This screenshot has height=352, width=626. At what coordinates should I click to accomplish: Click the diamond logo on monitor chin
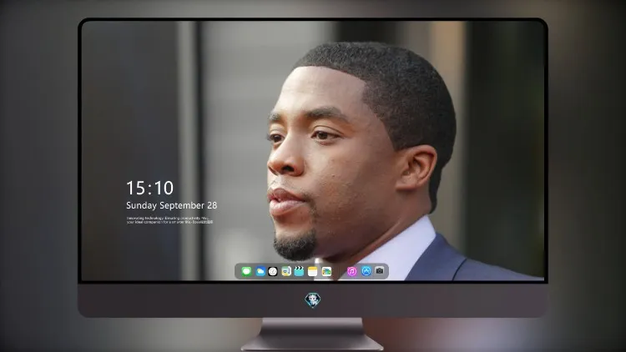coord(313,300)
